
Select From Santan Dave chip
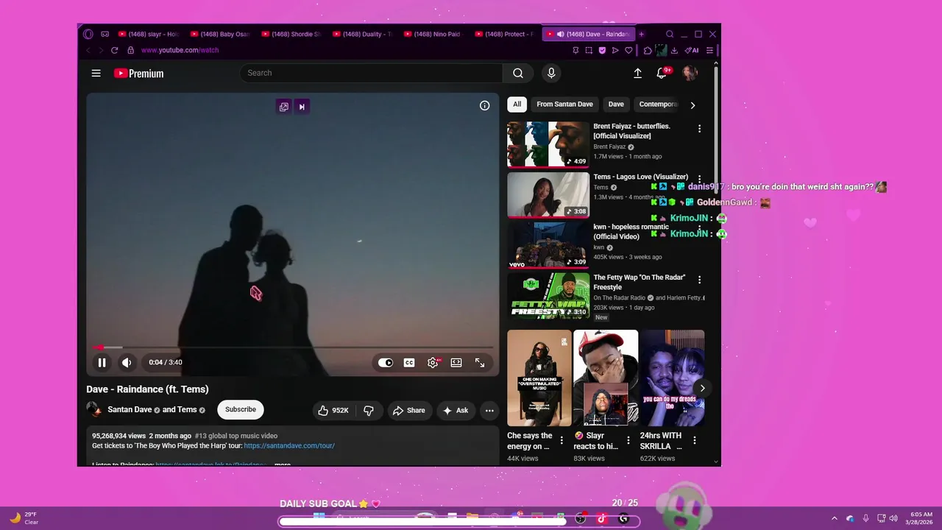564,105
